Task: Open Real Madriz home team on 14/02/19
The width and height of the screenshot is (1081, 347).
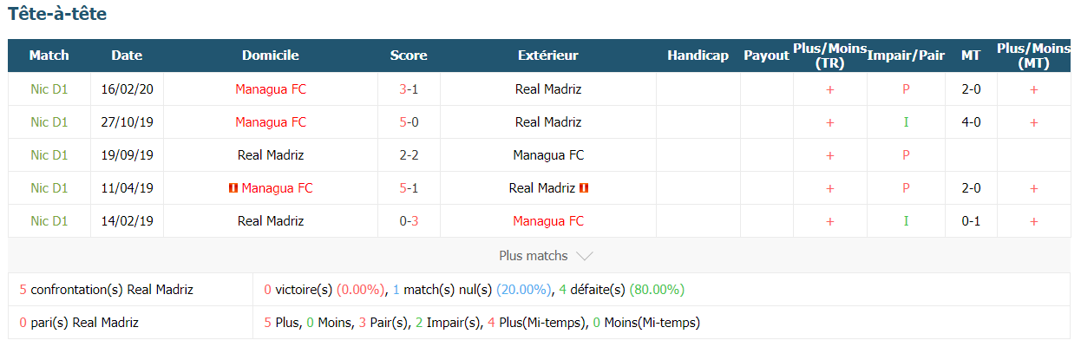Action: pos(271,221)
